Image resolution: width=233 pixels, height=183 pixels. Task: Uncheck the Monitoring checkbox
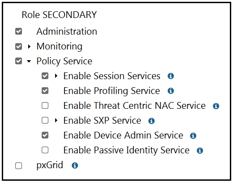coord(19,46)
